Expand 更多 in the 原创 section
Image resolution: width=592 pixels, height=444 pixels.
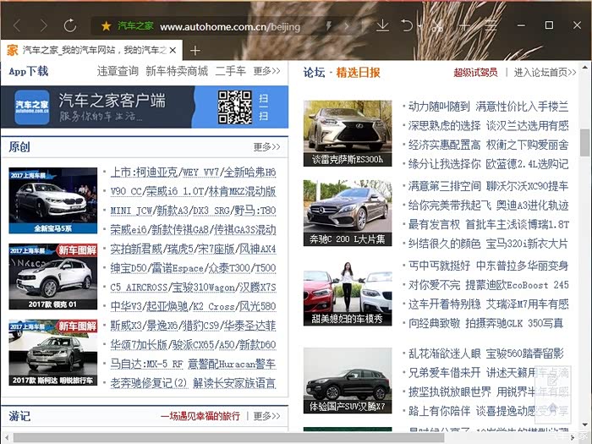[266, 147]
